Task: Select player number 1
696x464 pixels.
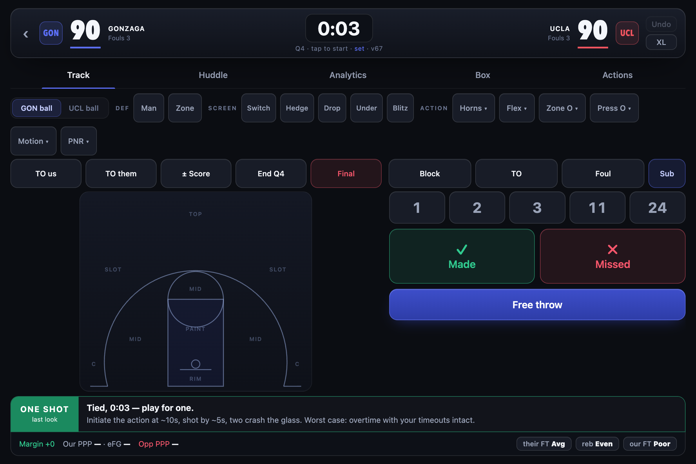Action: point(417,207)
